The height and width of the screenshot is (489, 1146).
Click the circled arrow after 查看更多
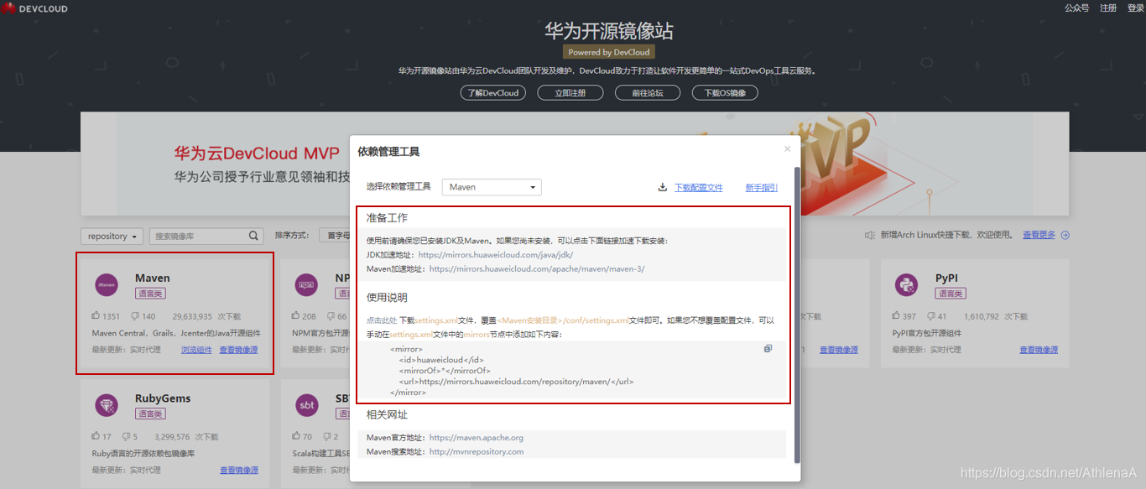[1065, 236]
